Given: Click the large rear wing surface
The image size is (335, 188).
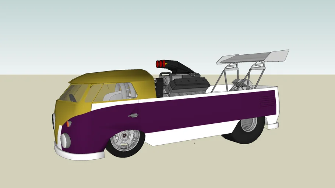Looking at the screenshot, I should coord(254,56).
